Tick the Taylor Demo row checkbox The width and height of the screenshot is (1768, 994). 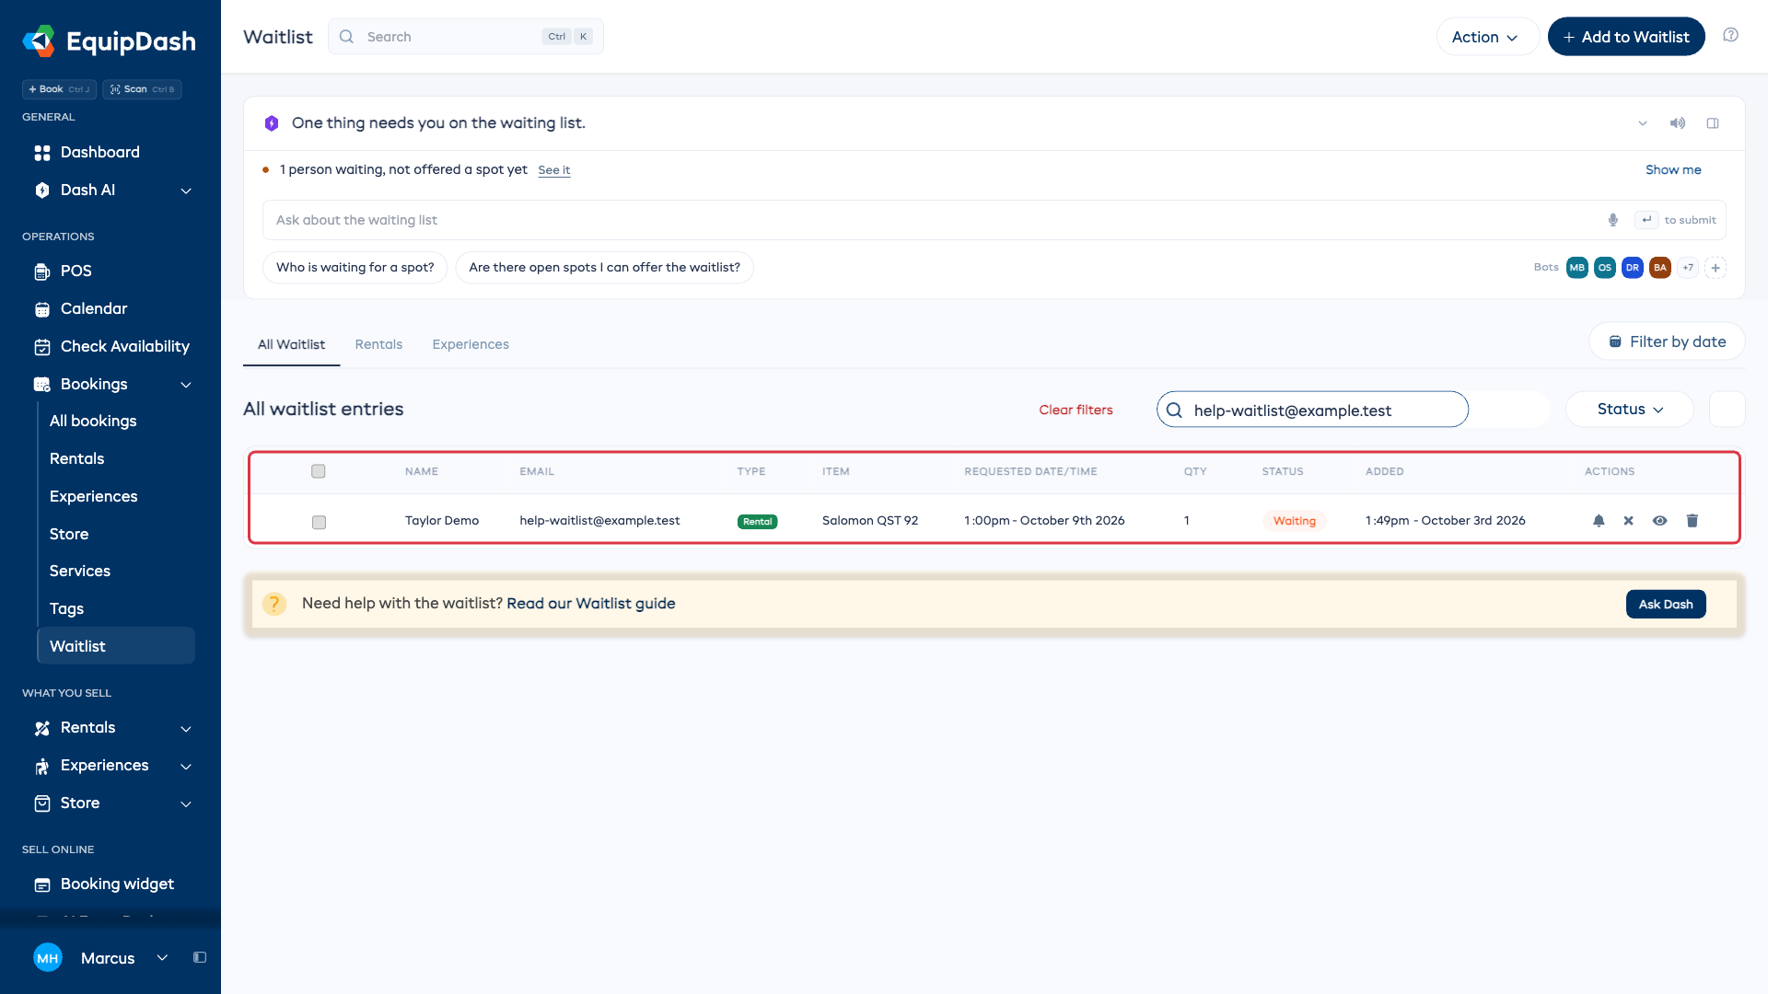[319, 522]
